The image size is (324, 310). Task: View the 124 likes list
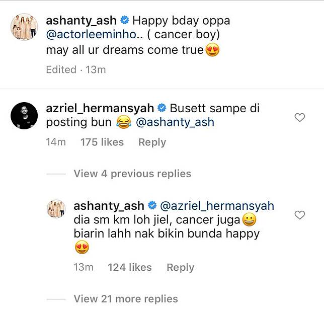tap(130, 267)
